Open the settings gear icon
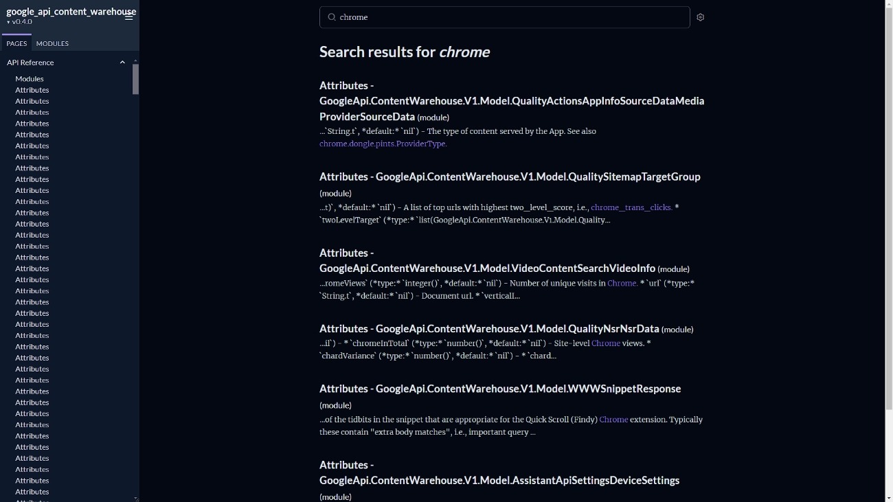This screenshot has height=502, width=893. (701, 17)
